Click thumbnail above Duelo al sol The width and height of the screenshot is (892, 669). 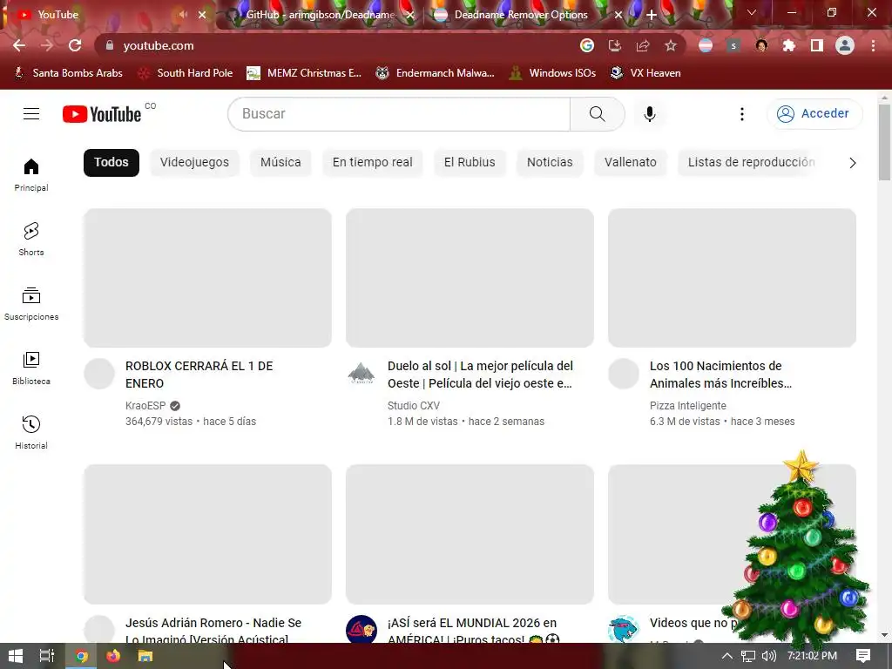click(x=470, y=278)
